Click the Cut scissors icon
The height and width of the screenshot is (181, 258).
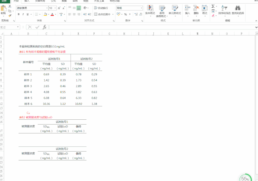coord(10,6)
